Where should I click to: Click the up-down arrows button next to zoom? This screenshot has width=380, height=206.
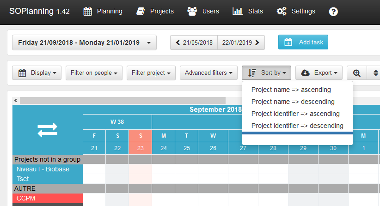[x=375, y=73]
